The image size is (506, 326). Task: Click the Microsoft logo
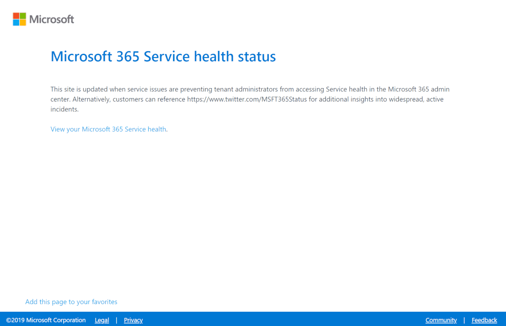44,19
